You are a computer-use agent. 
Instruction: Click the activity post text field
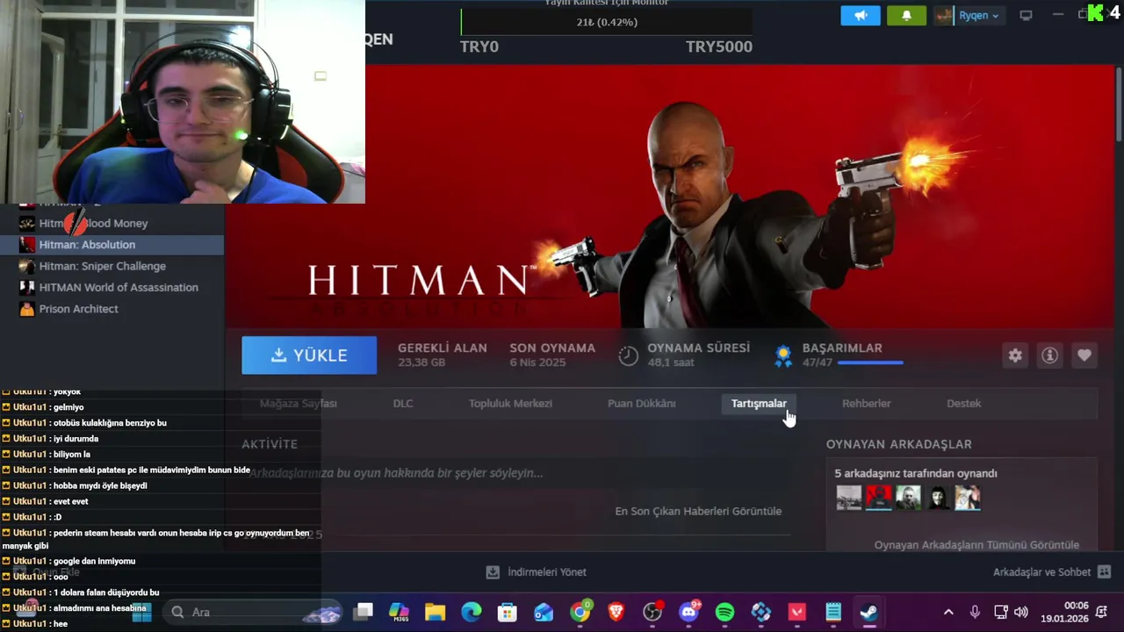point(516,473)
